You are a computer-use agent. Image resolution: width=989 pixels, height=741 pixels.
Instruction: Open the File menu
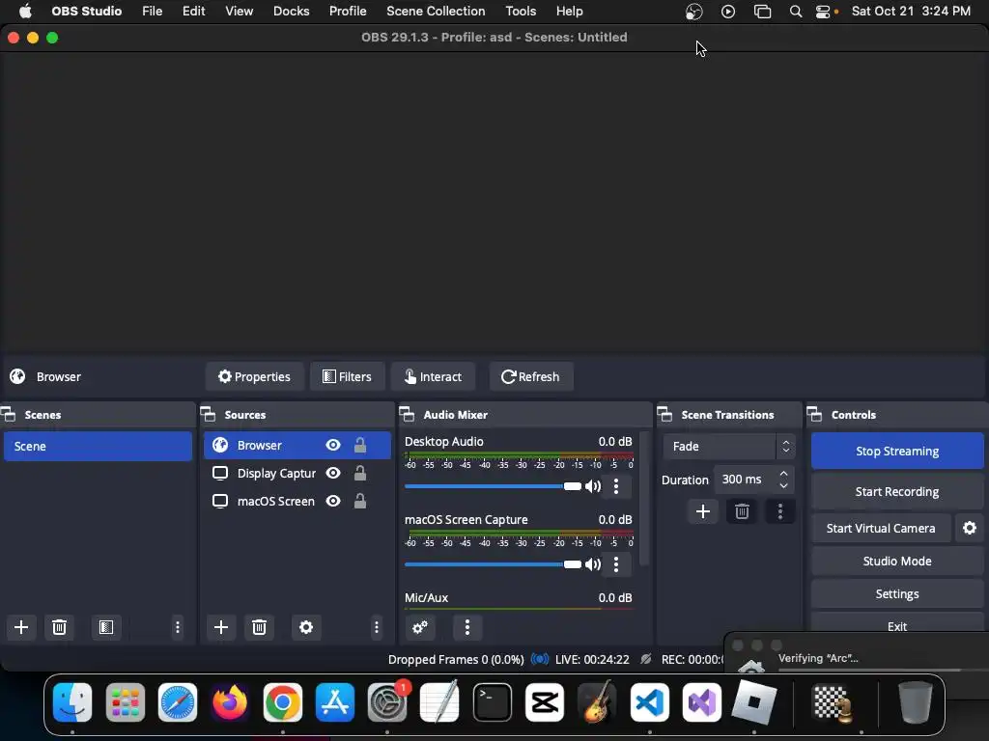pyautogui.click(x=152, y=12)
